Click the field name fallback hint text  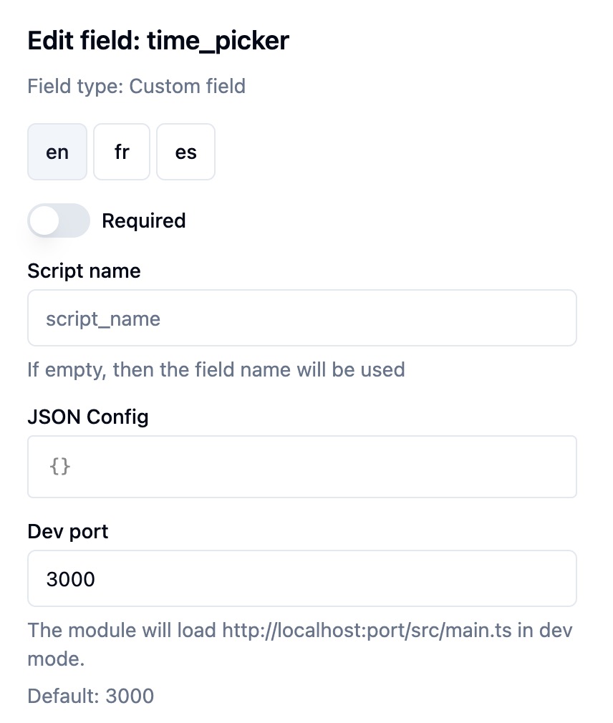216,369
